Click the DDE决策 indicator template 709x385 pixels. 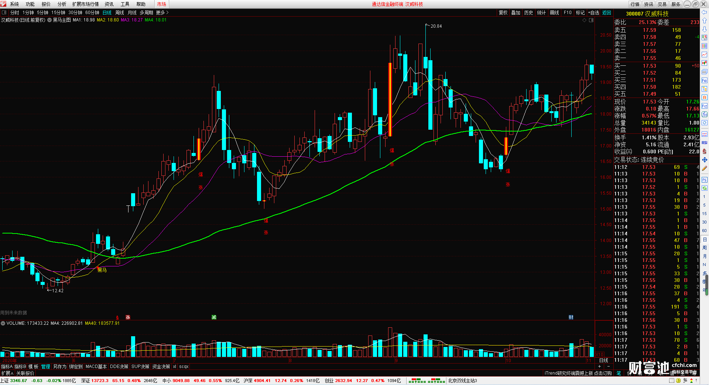(119, 367)
